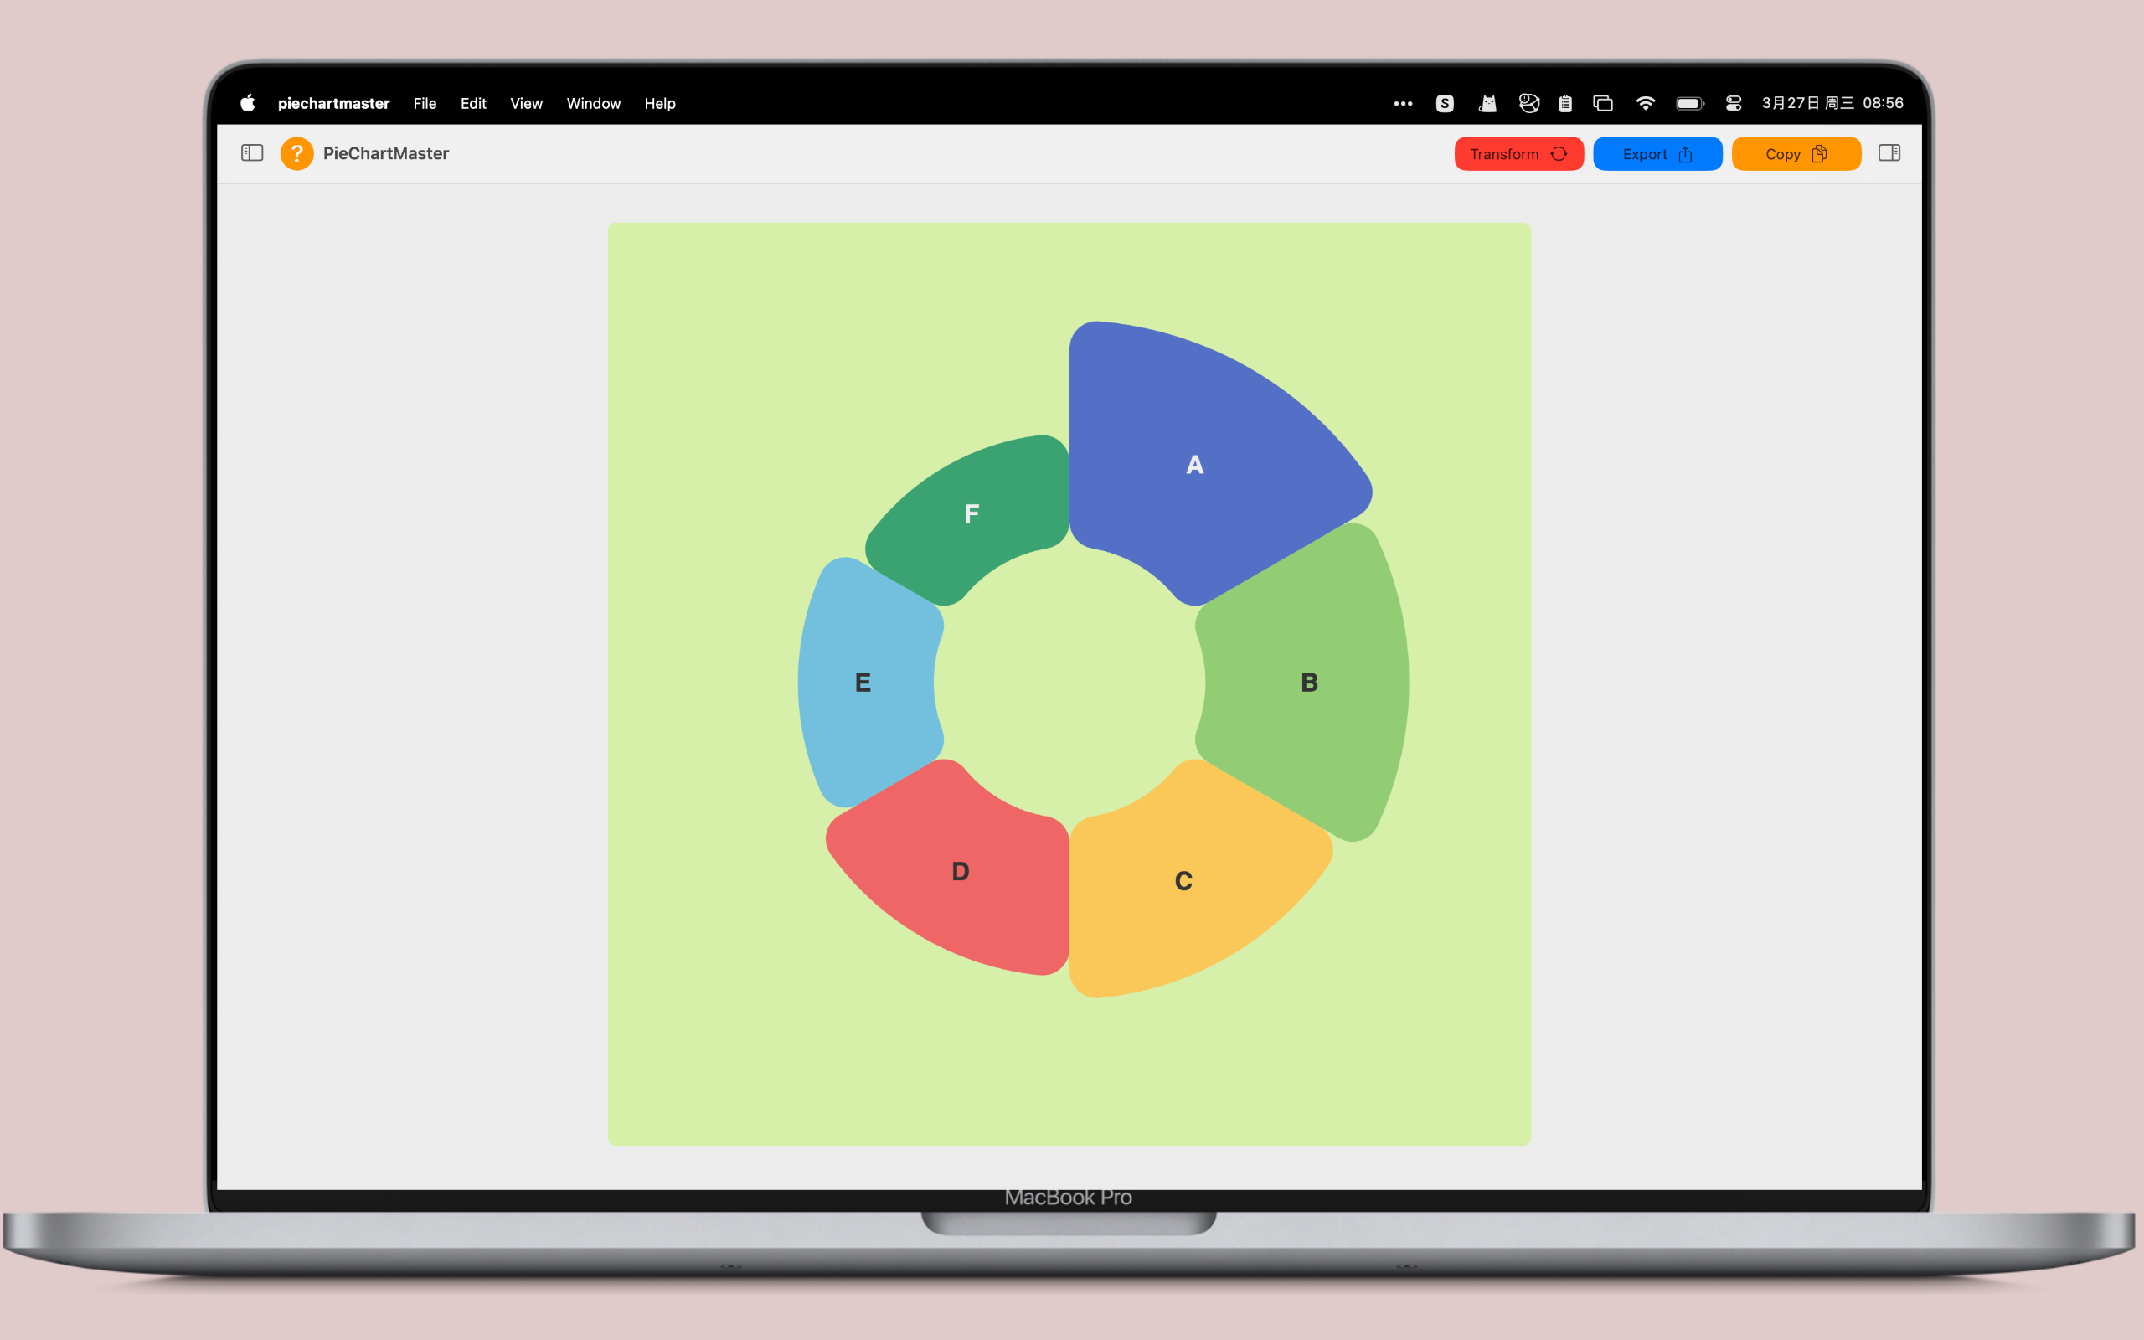Select the light green slice labeled B
This screenshot has width=2144, height=1340.
pyautogui.click(x=1308, y=683)
